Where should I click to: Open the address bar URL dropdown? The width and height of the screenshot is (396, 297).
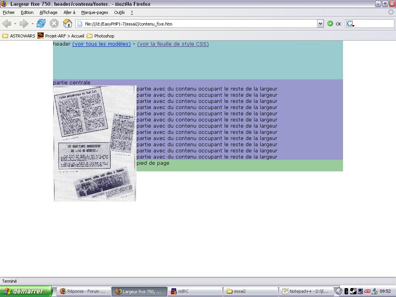tap(320, 24)
